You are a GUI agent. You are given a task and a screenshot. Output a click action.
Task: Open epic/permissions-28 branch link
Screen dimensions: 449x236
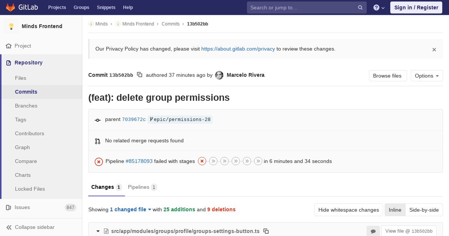(180, 119)
